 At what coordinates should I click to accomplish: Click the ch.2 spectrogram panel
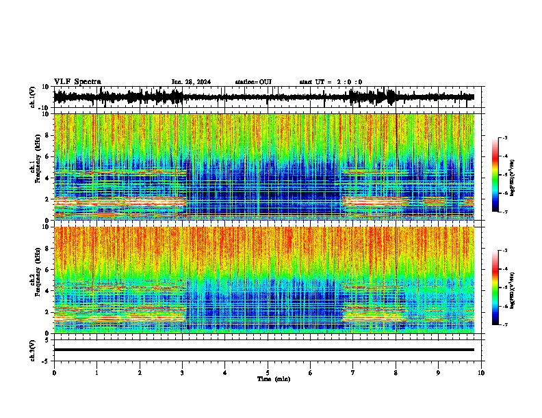pos(264,280)
